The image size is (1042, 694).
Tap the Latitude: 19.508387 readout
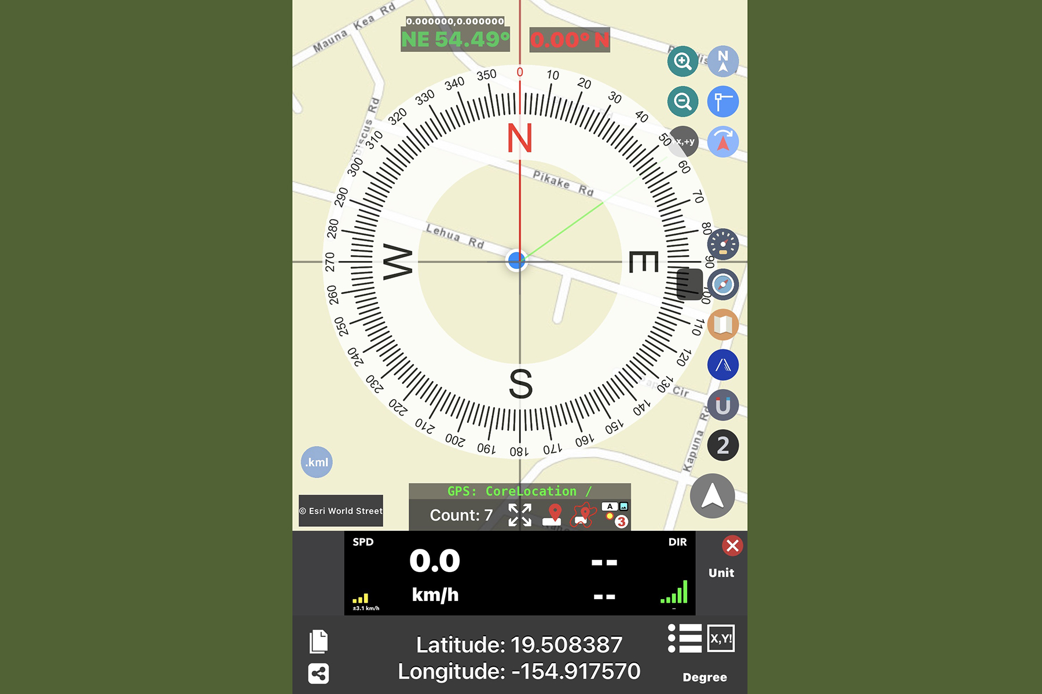click(519, 645)
